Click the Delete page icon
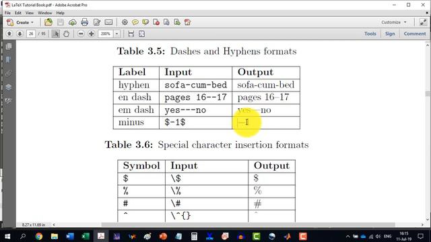The width and height of the screenshot is (431, 242). click(156, 22)
